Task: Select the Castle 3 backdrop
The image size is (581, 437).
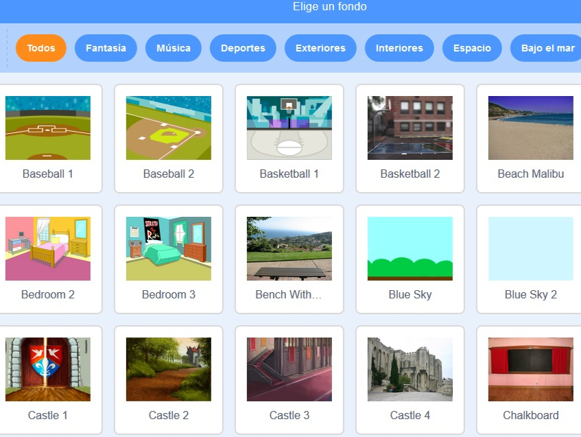Action: [x=289, y=379]
